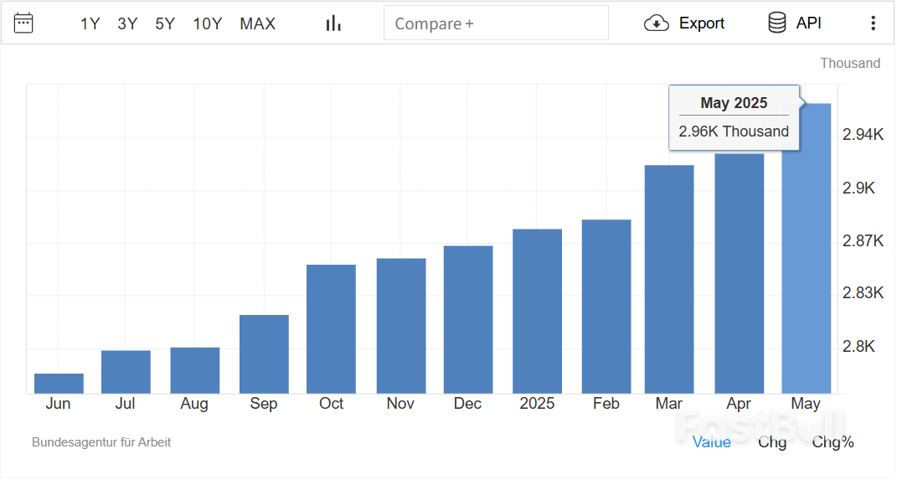Click the API database icon
The height and width of the screenshot is (480, 897).
pyautogui.click(x=777, y=23)
